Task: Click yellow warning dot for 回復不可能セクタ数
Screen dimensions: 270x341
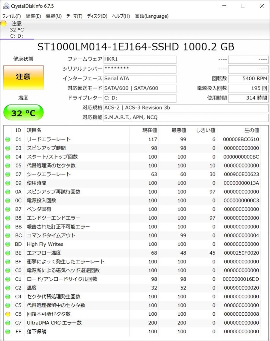Action: (8, 314)
